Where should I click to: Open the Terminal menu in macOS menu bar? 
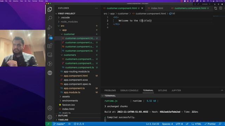(34, 1)
